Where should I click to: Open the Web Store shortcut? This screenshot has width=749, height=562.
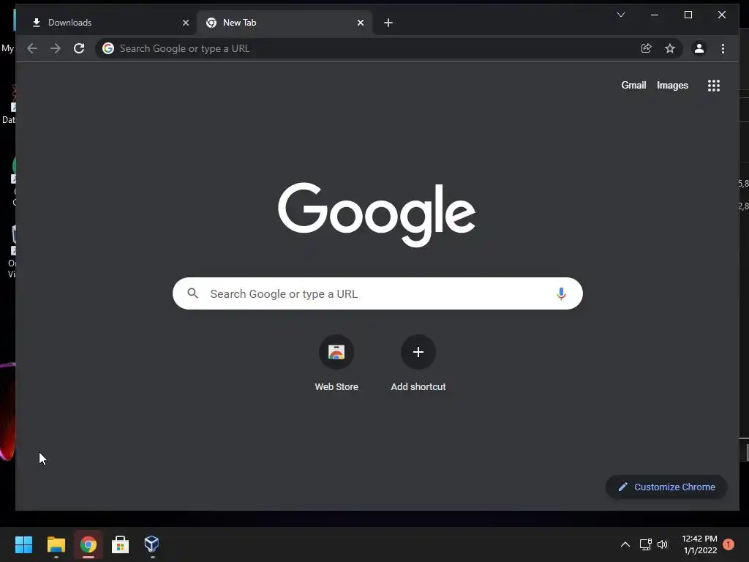[x=336, y=364]
